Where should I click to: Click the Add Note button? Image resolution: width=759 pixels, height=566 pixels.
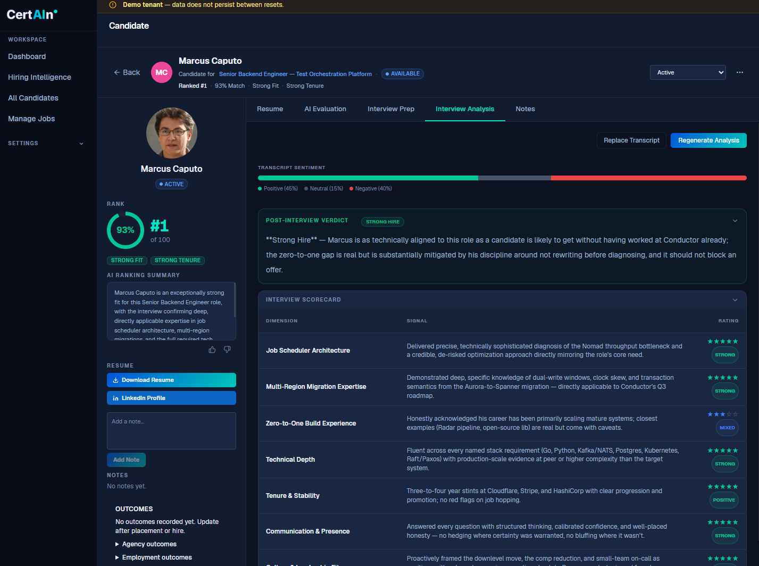click(126, 460)
